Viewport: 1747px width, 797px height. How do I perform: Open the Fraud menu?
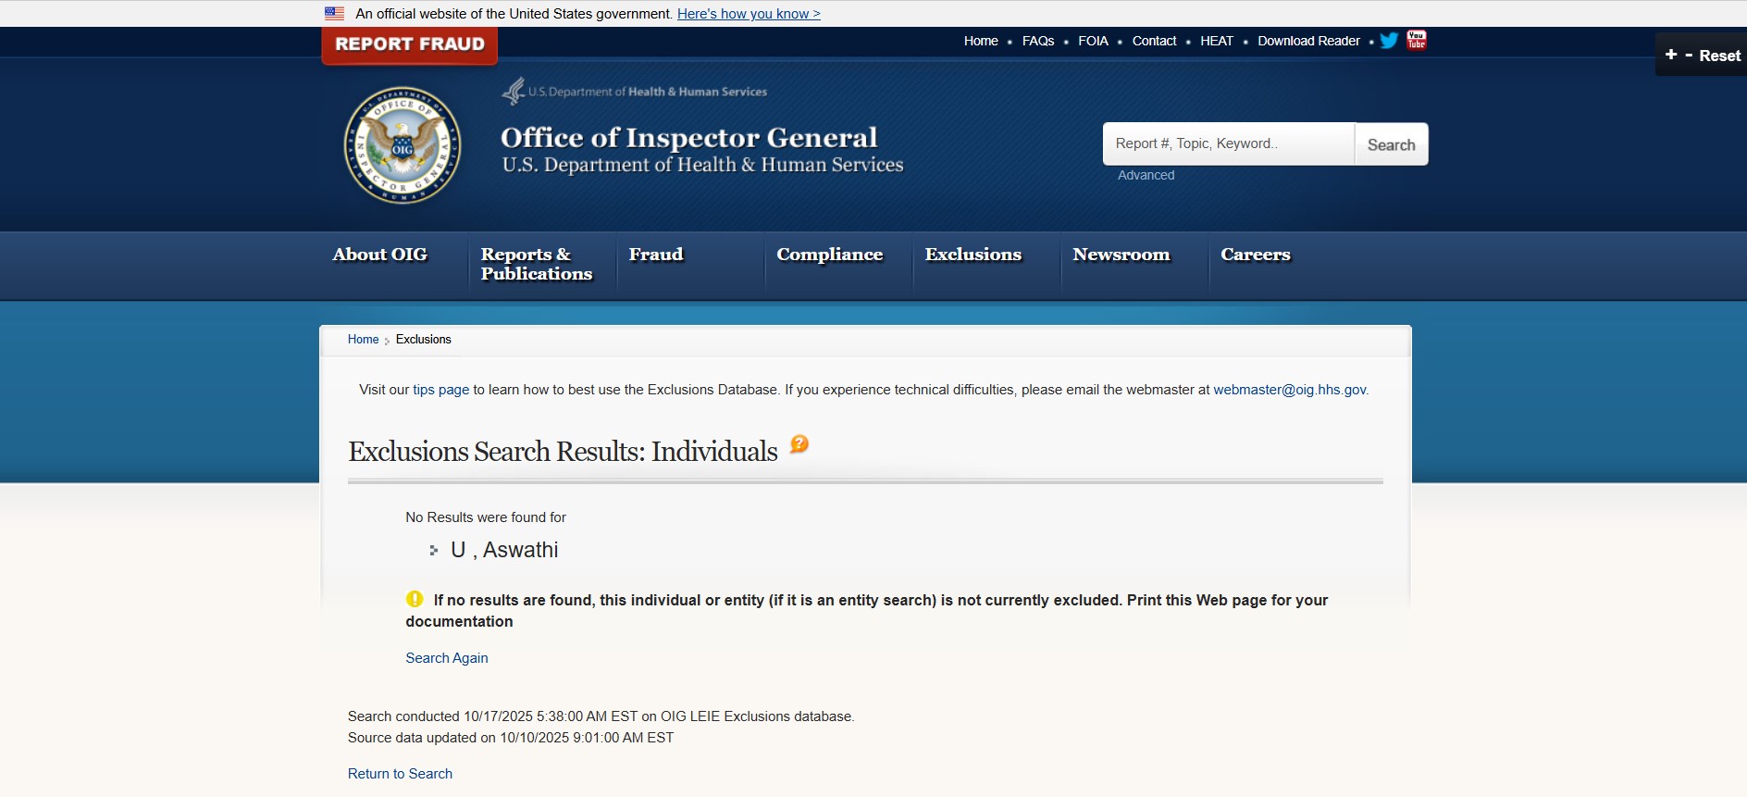(656, 255)
